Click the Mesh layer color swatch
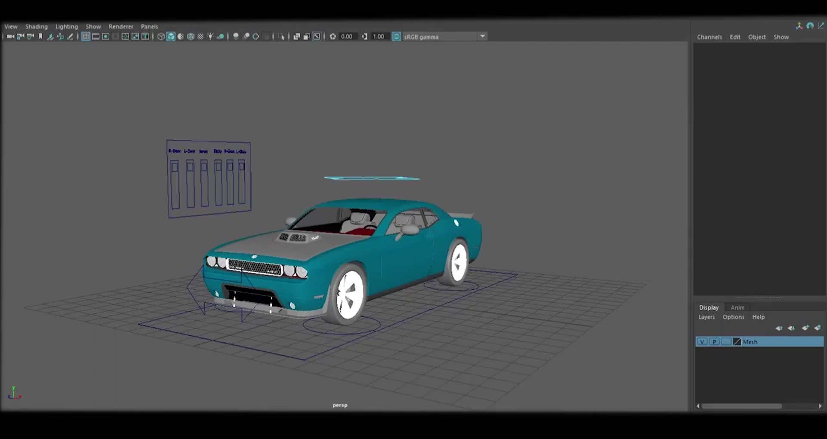 pos(737,341)
